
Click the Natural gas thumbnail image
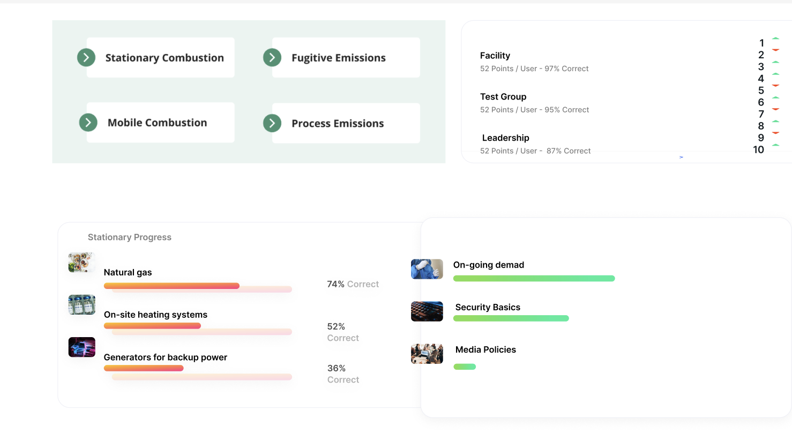click(x=81, y=263)
